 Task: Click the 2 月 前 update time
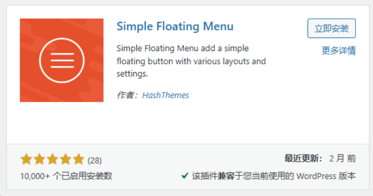click(343, 158)
